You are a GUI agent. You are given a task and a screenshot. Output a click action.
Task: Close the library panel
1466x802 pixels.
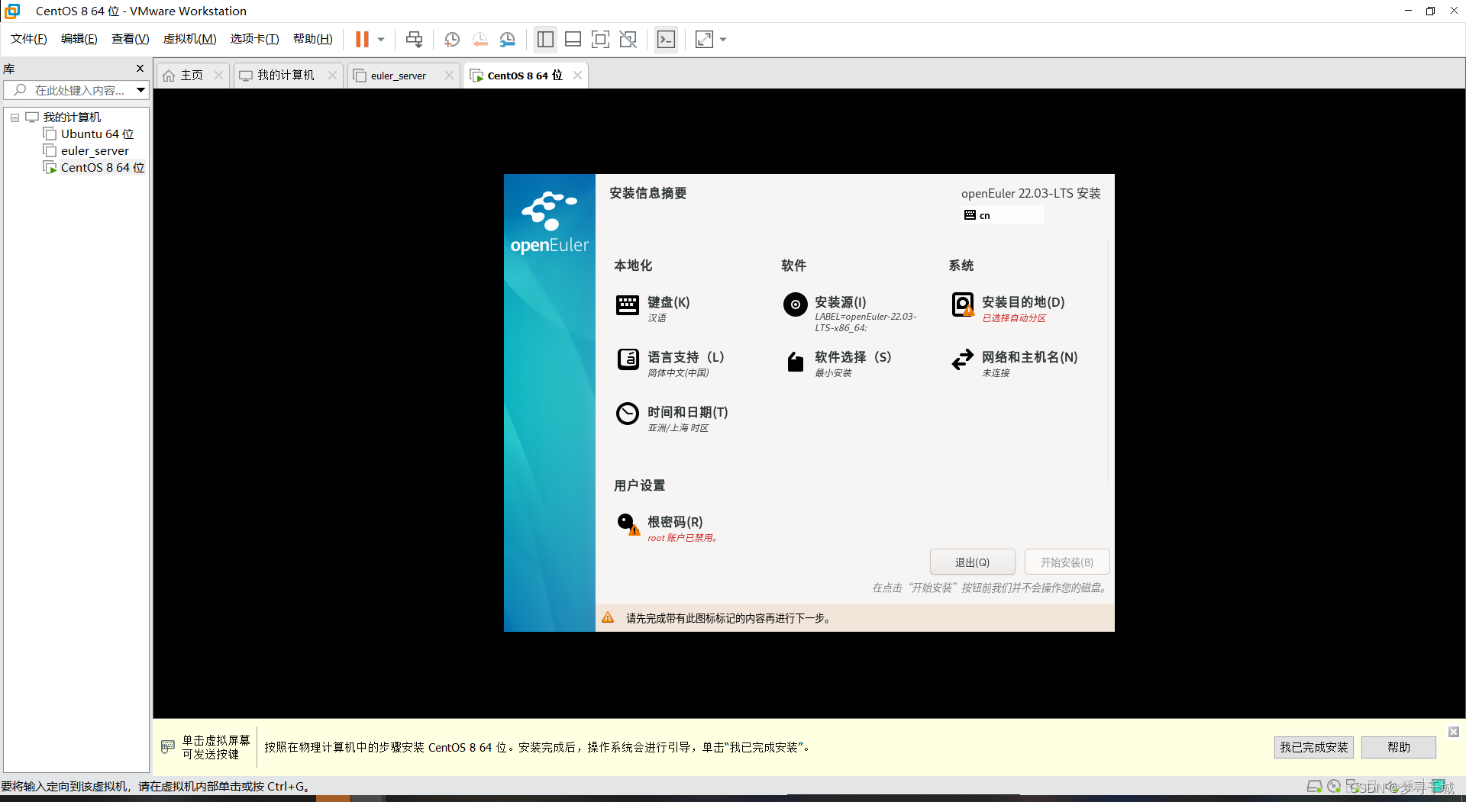point(140,68)
